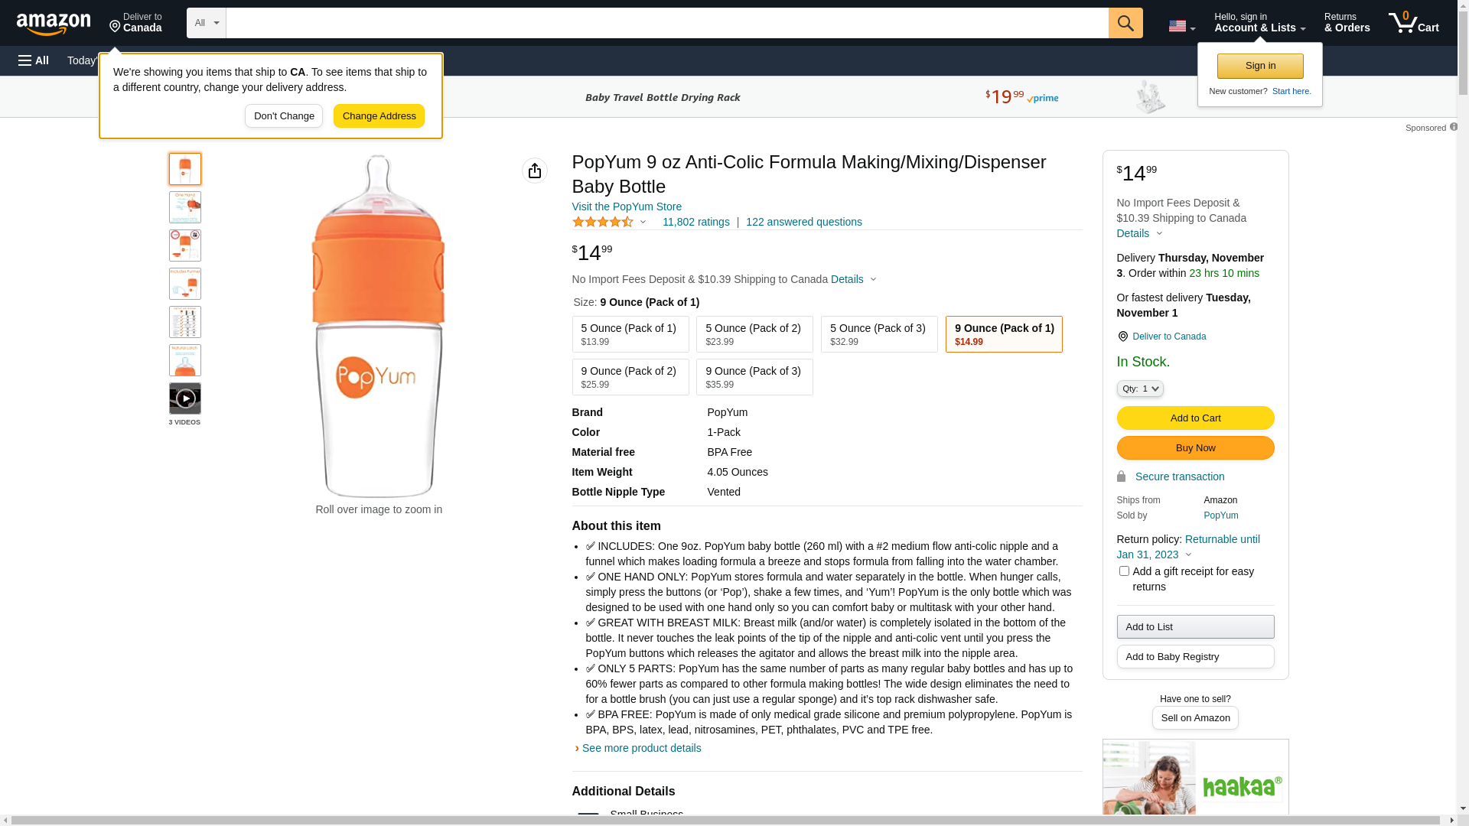
Task: Click the US flag language selector
Action: coord(1181,26)
